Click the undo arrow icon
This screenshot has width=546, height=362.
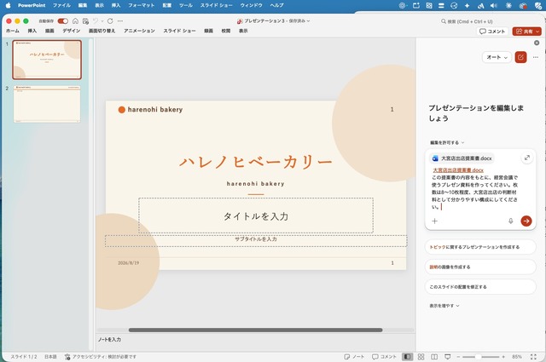(96, 20)
